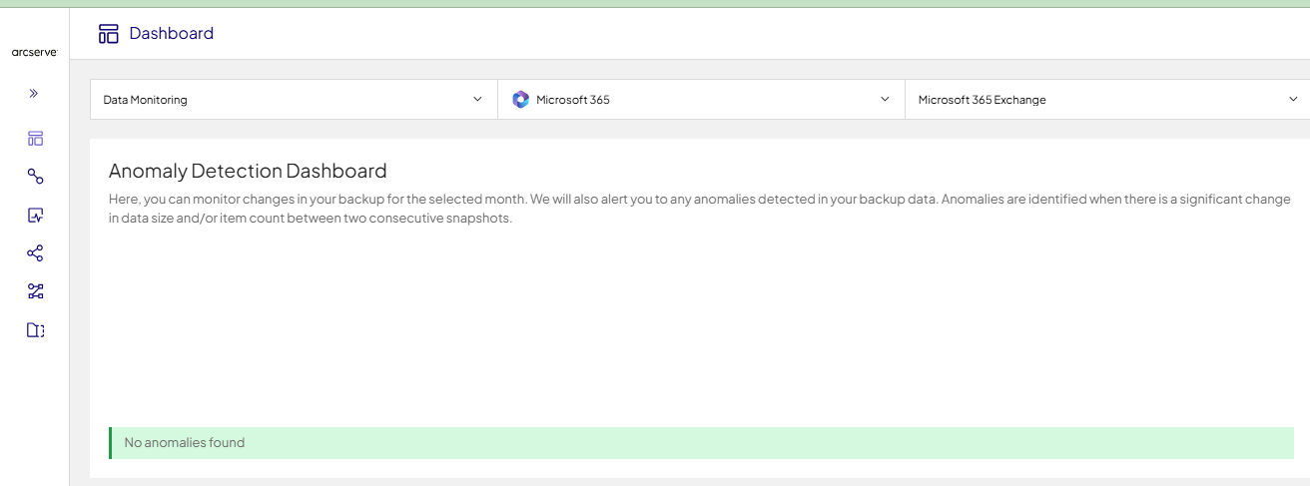Click the Anomaly Detection Dashboard heading
The image size is (1310, 486).
point(248,171)
